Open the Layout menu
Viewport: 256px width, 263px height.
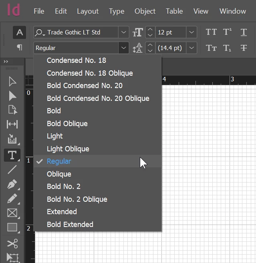click(88, 11)
